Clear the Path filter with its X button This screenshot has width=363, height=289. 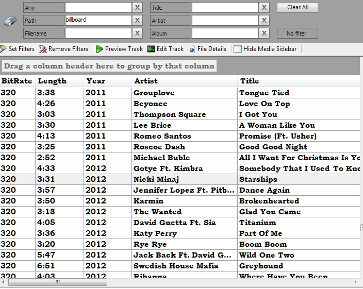(138, 21)
